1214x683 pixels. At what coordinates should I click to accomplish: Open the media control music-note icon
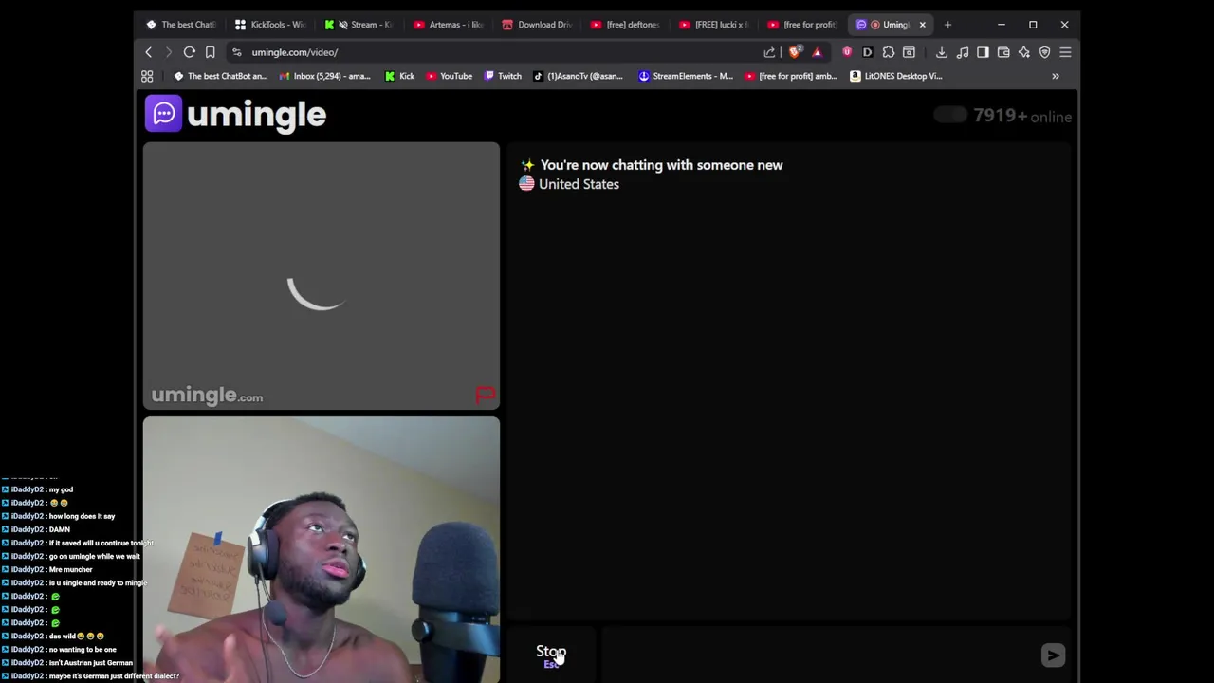pos(963,52)
